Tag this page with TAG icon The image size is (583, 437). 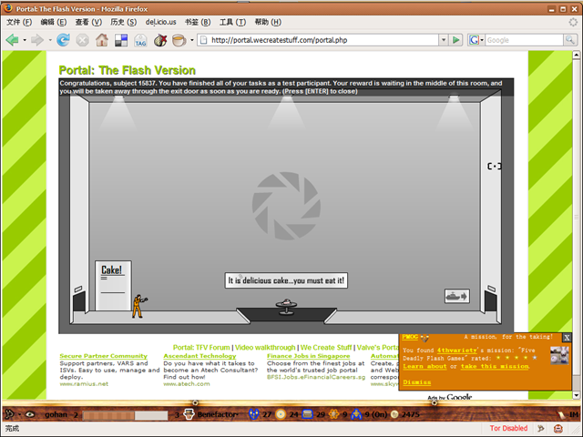140,40
